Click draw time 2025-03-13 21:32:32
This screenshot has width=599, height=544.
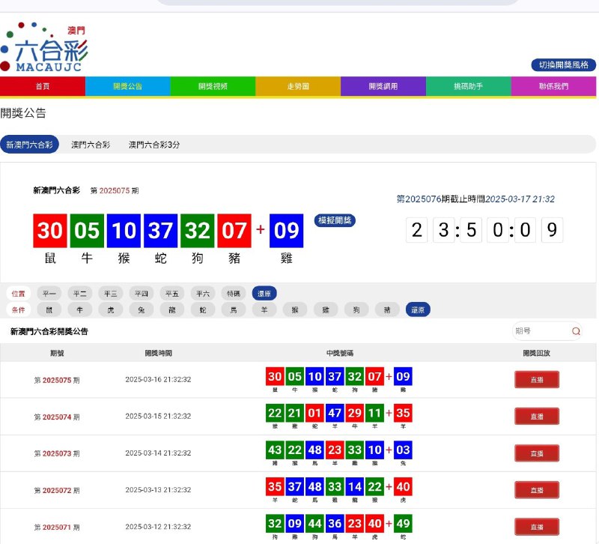click(x=158, y=490)
